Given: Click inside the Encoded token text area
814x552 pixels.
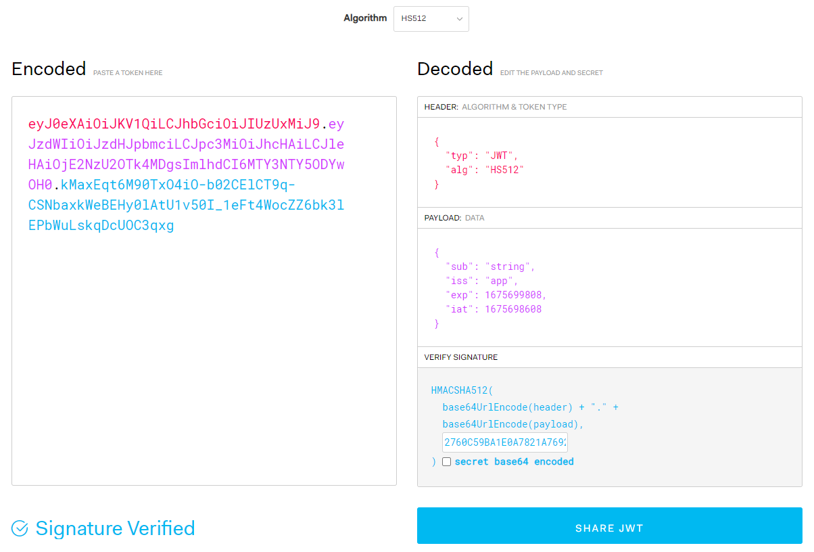Looking at the screenshot, I should pyautogui.click(x=204, y=291).
